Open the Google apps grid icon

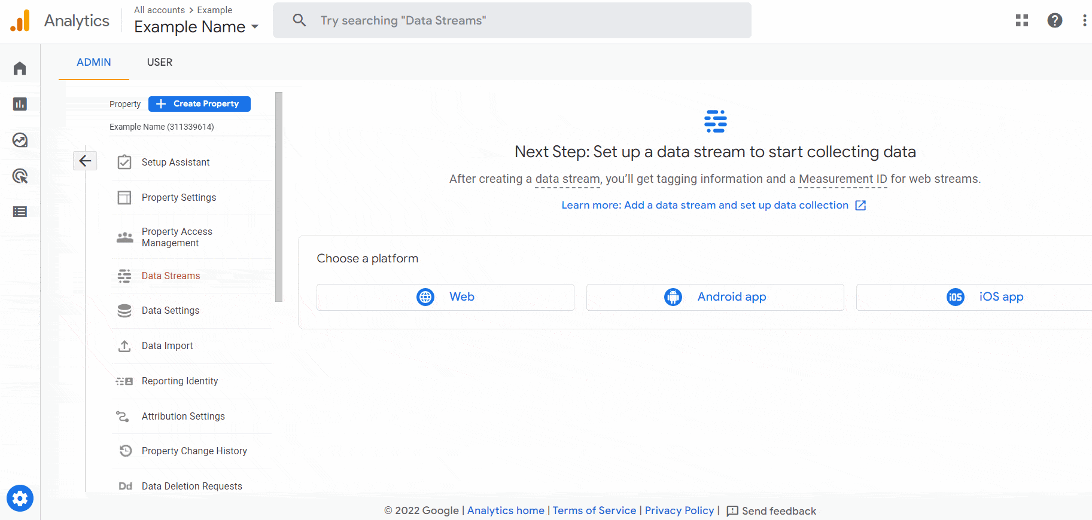pyautogui.click(x=1022, y=20)
